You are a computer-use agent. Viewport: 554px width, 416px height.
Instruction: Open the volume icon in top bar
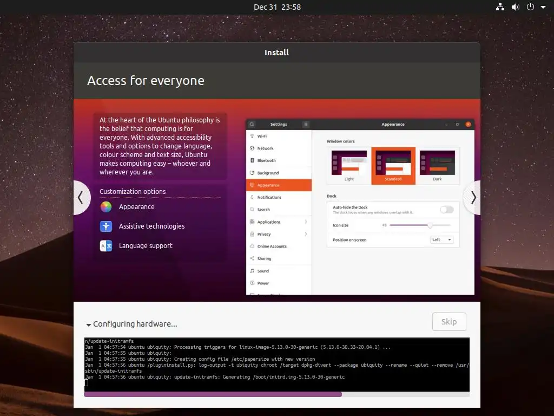point(516,7)
